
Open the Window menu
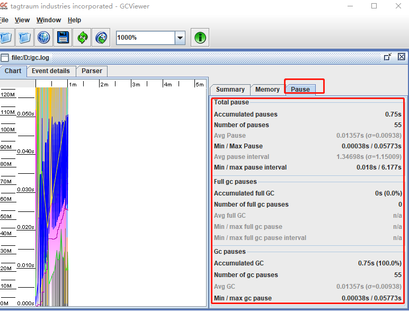tap(49, 20)
